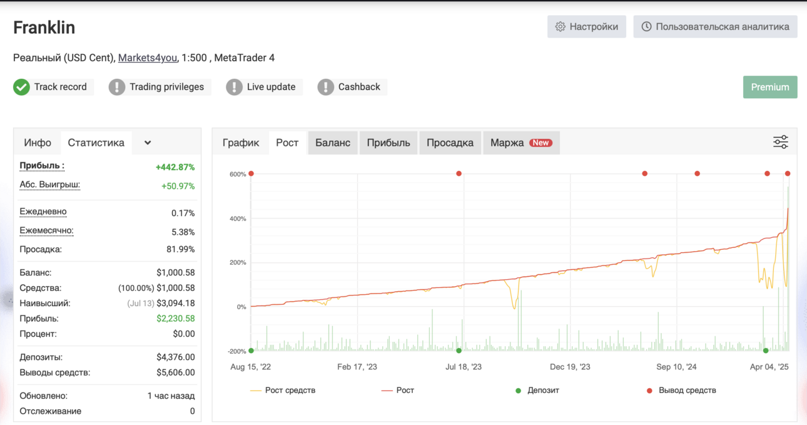Click the Sep 10, '24 axis label
807x425 pixels.
coord(676,367)
